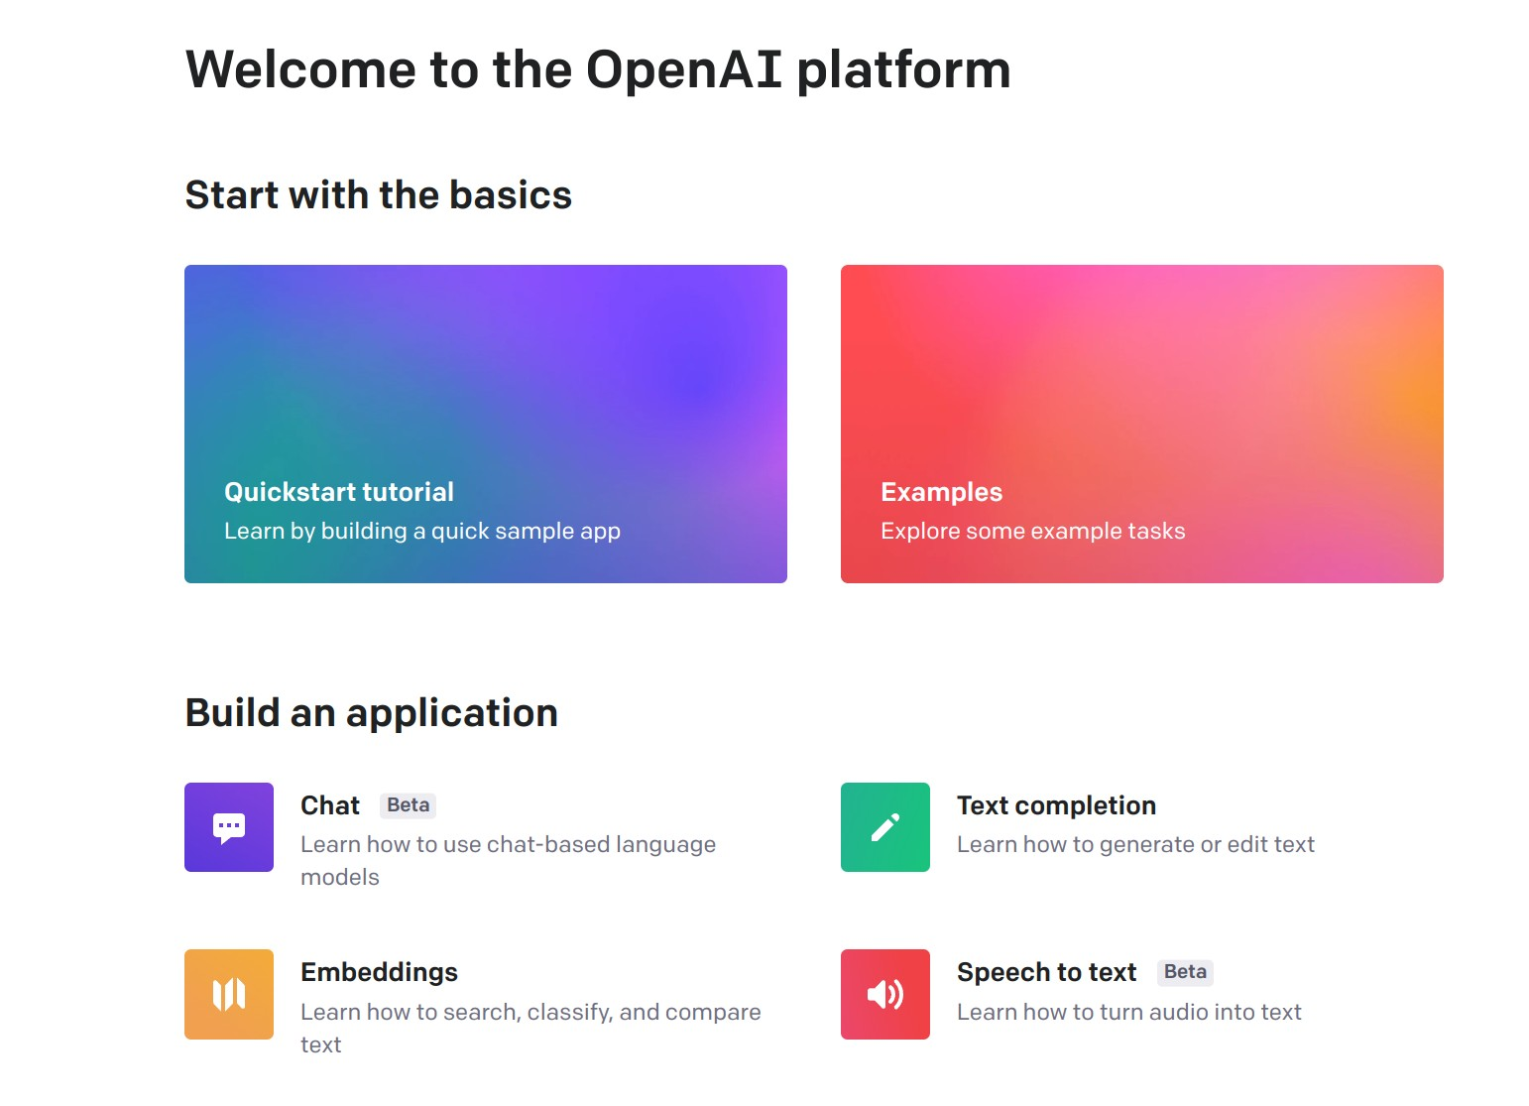Click 'Explore some example tasks' text
This screenshot has height=1106, width=1529.
coord(1032,531)
